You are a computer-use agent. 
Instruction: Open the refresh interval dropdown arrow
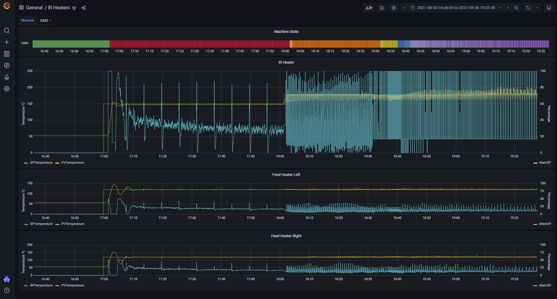click(537, 7)
